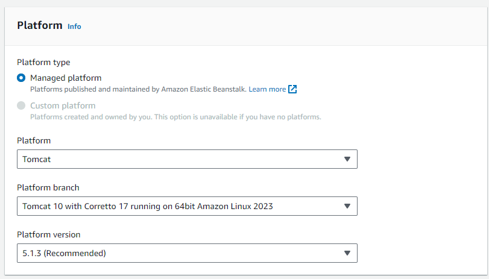Select the Custom platform radio button

(21, 105)
